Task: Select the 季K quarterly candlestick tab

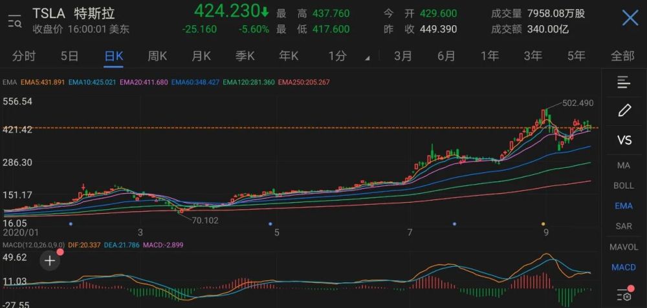Action: click(245, 56)
